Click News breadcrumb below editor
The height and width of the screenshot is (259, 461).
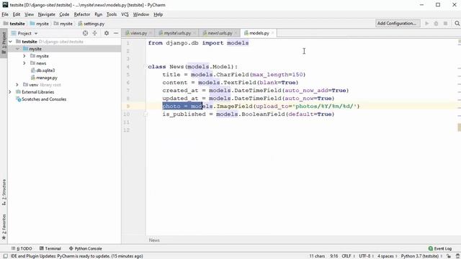[154, 240]
